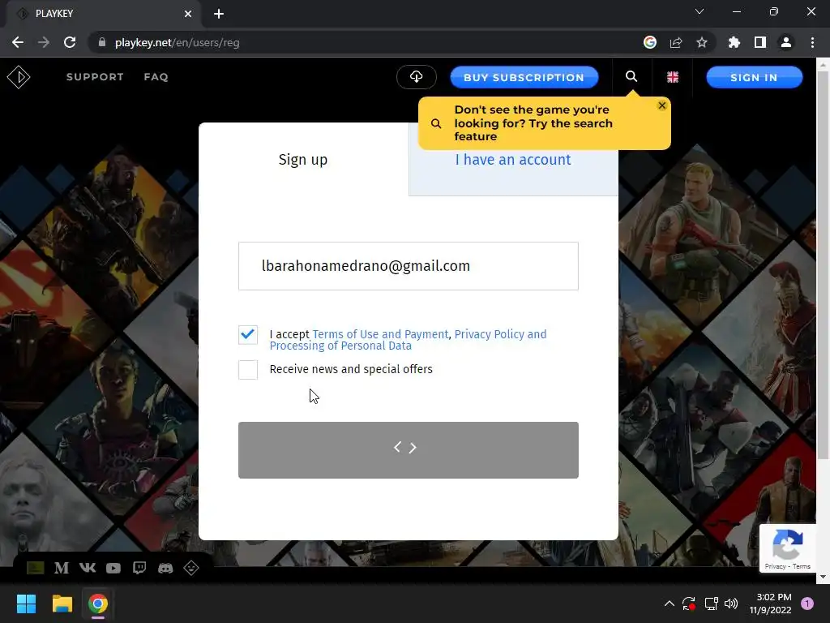Check Receive news and special offers
Screen dimensions: 830x623
pos(248,370)
